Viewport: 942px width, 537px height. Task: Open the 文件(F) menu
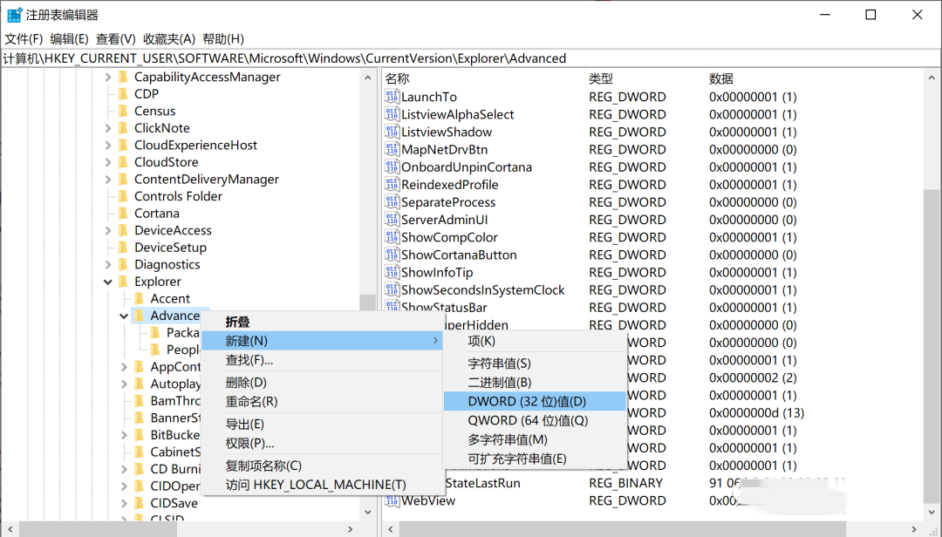tap(24, 39)
